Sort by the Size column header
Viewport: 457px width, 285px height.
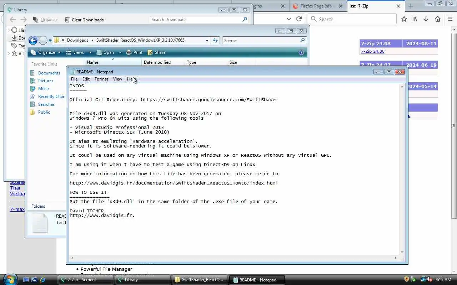click(x=241, y=62)
